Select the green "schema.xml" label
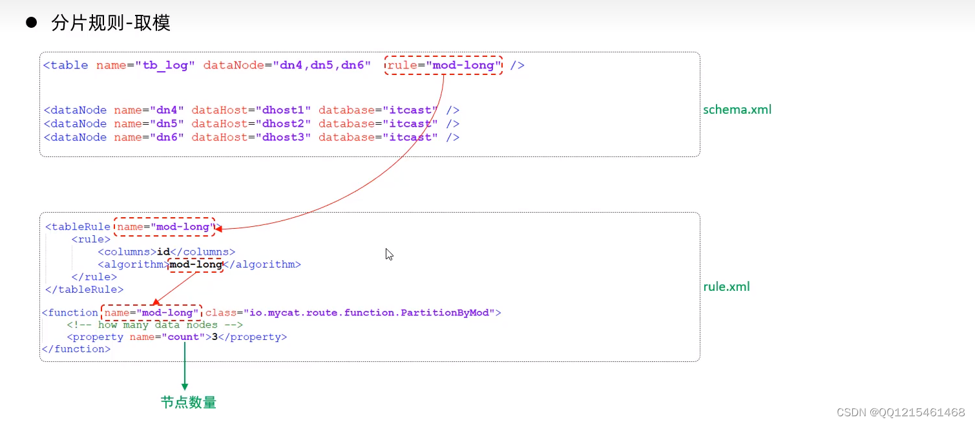Screen dimensions: 975x424 [737, 109]
